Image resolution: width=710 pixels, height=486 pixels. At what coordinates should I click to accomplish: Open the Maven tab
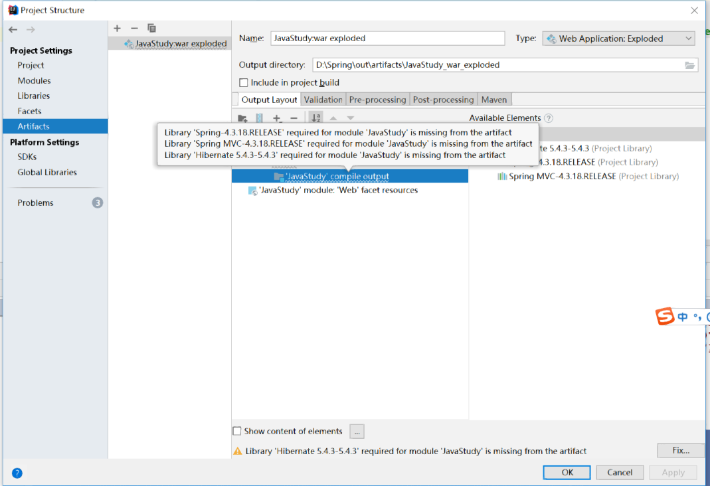coord(494,100)
